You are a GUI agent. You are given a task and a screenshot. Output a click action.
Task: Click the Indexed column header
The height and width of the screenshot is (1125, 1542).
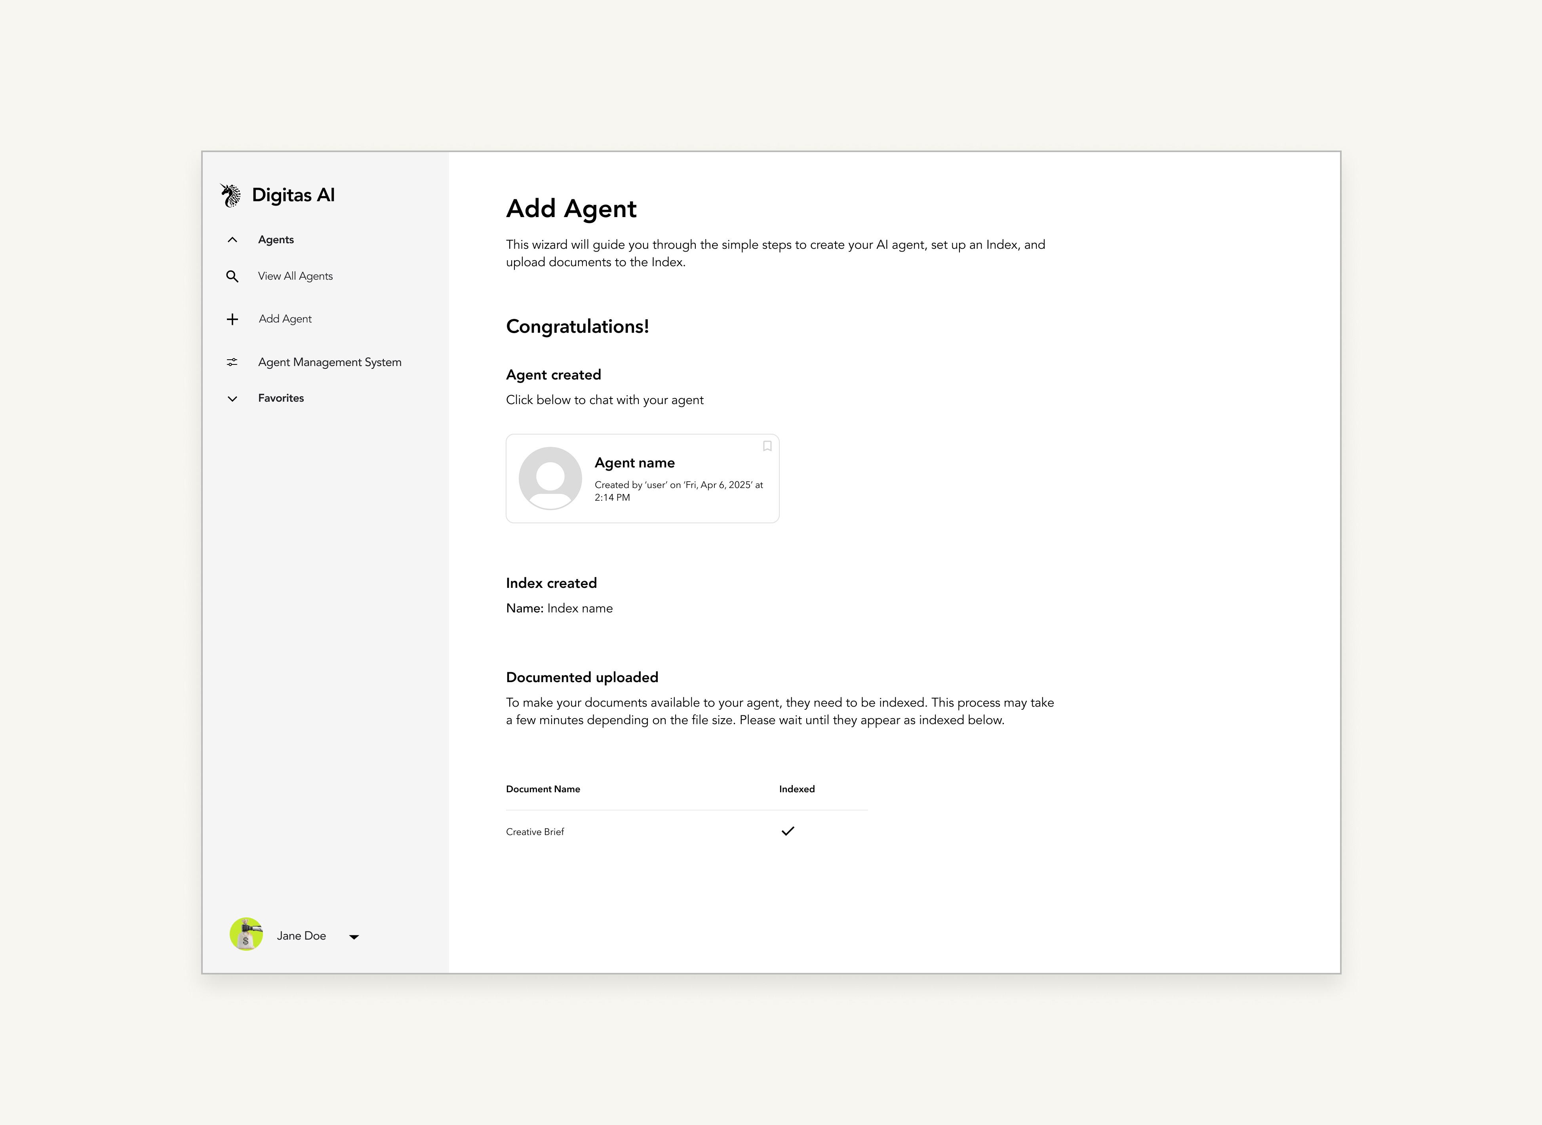pos(796,789)
